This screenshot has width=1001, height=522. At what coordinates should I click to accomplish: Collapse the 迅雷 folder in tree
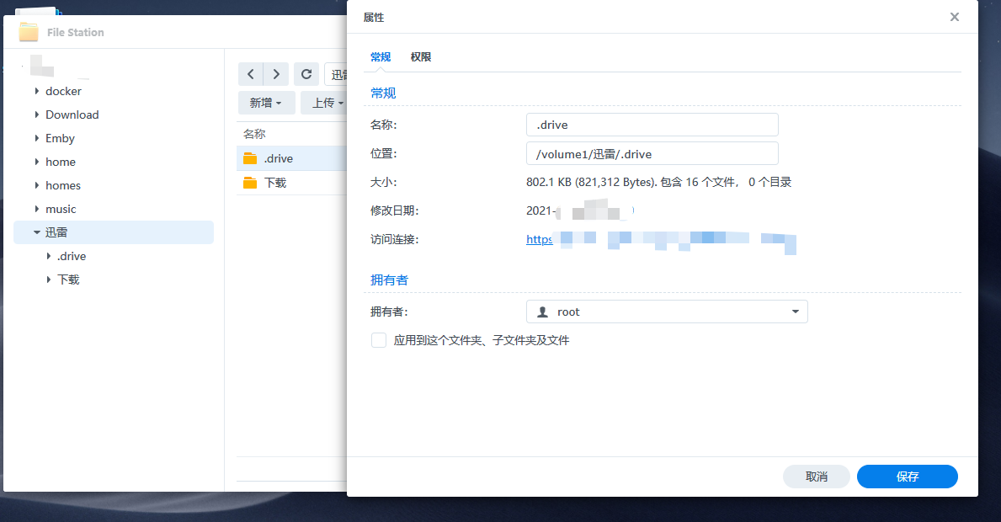[x=37, y=232]
